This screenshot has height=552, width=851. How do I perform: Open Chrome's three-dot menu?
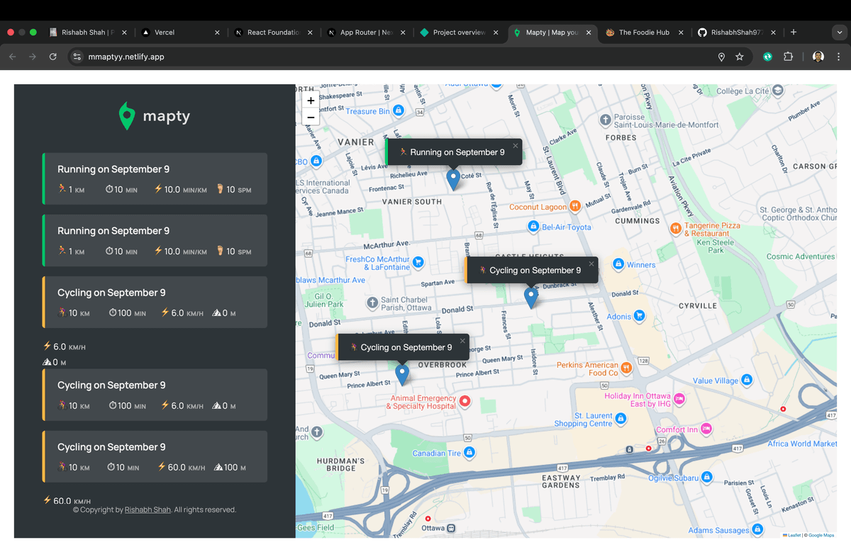(838, 57)
